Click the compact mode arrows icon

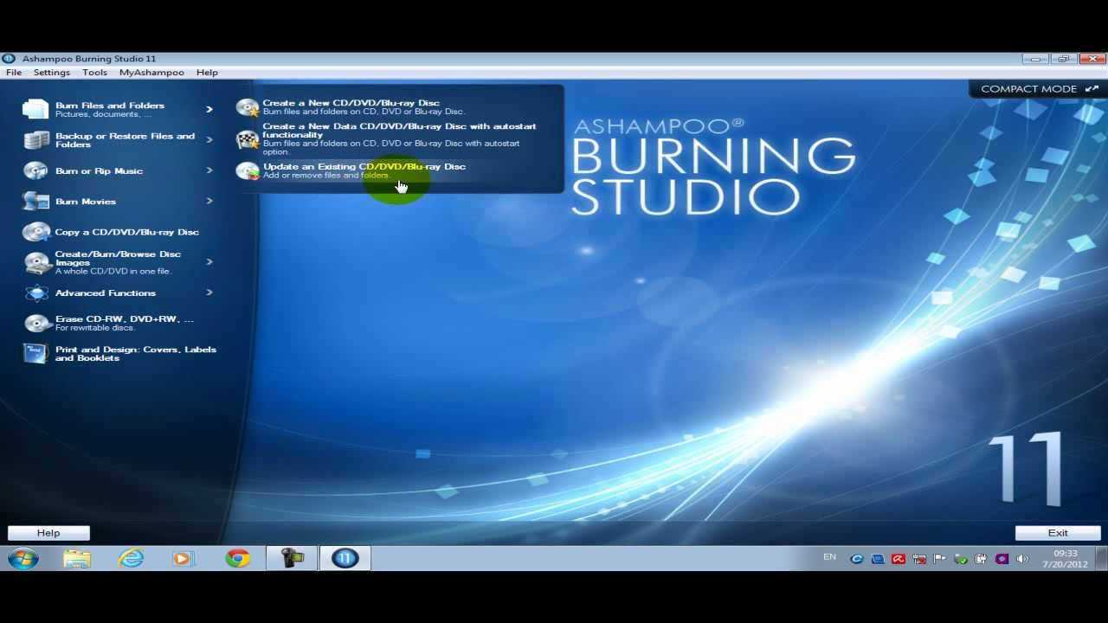click(1092, 88)
